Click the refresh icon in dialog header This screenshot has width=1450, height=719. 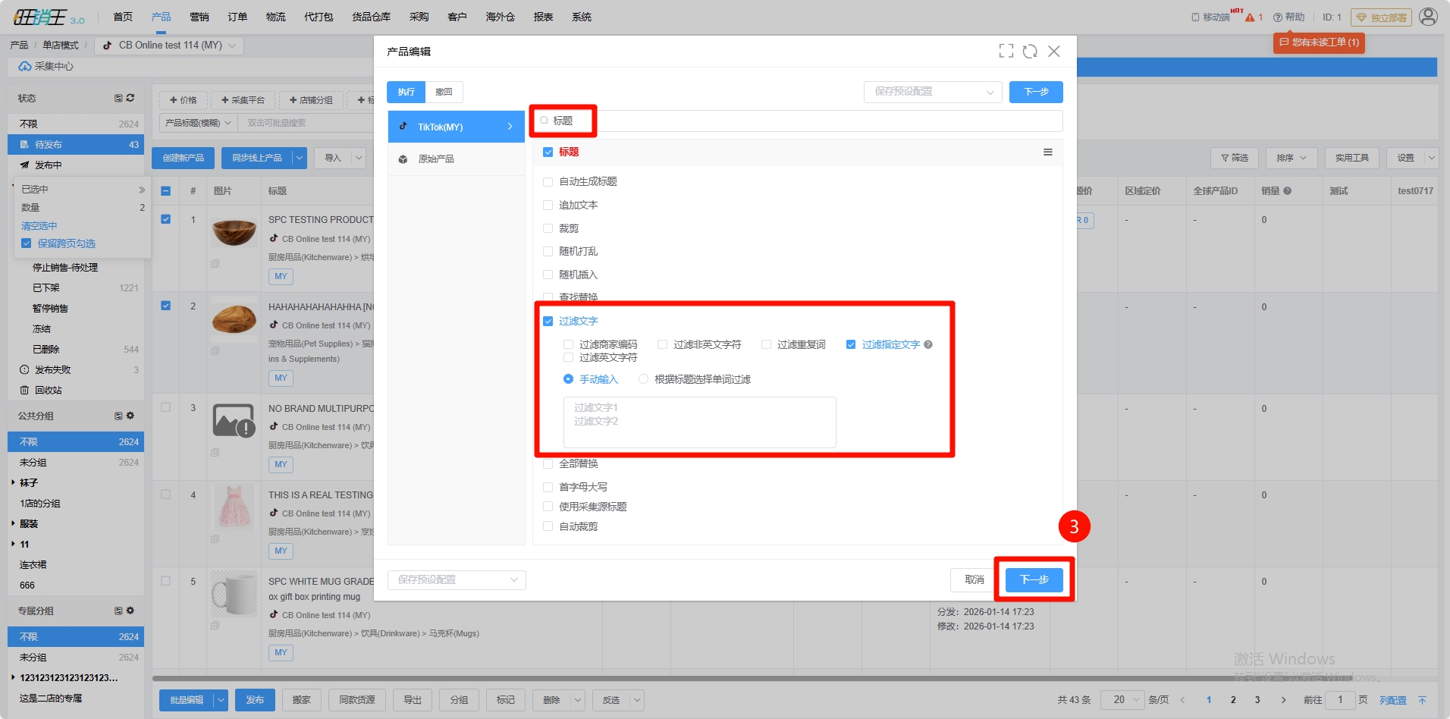tap(1030, 51)
